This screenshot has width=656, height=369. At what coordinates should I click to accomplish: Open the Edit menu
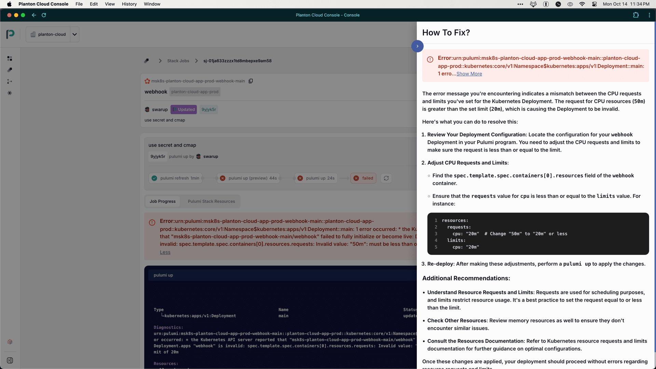(94, 4)
